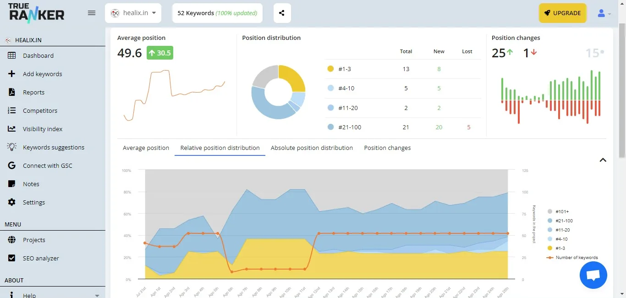Screen dimensions: 626x298
Task: Toggle the #11-20 series in chart legend
Action: click(560, 230)
